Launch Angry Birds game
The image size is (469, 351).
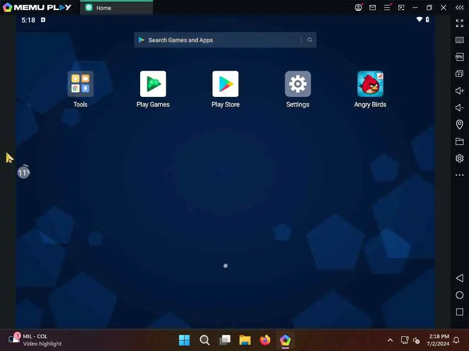click(x=370, y=84)
